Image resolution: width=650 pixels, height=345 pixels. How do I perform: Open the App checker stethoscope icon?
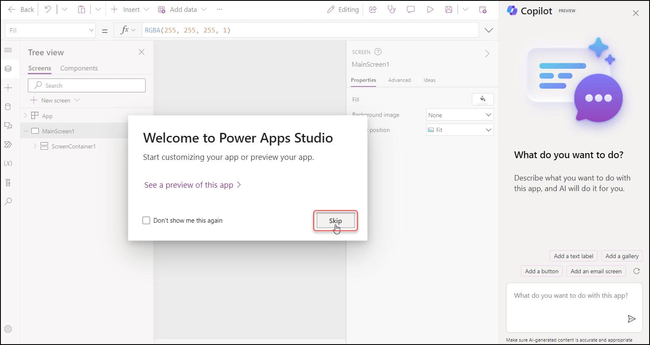(x=392, y=9)
